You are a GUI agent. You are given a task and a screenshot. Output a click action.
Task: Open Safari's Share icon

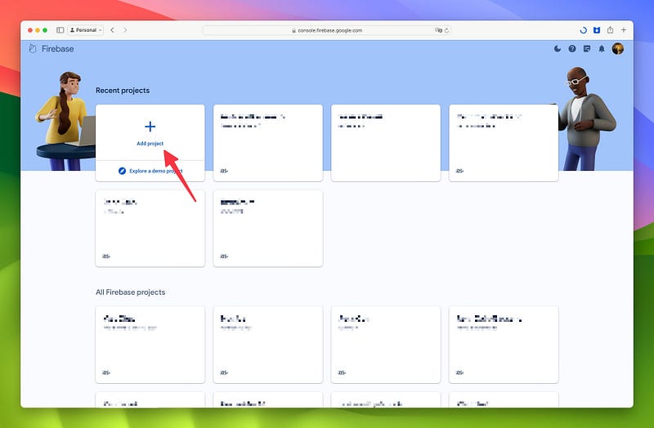click(x=610, y=30)
